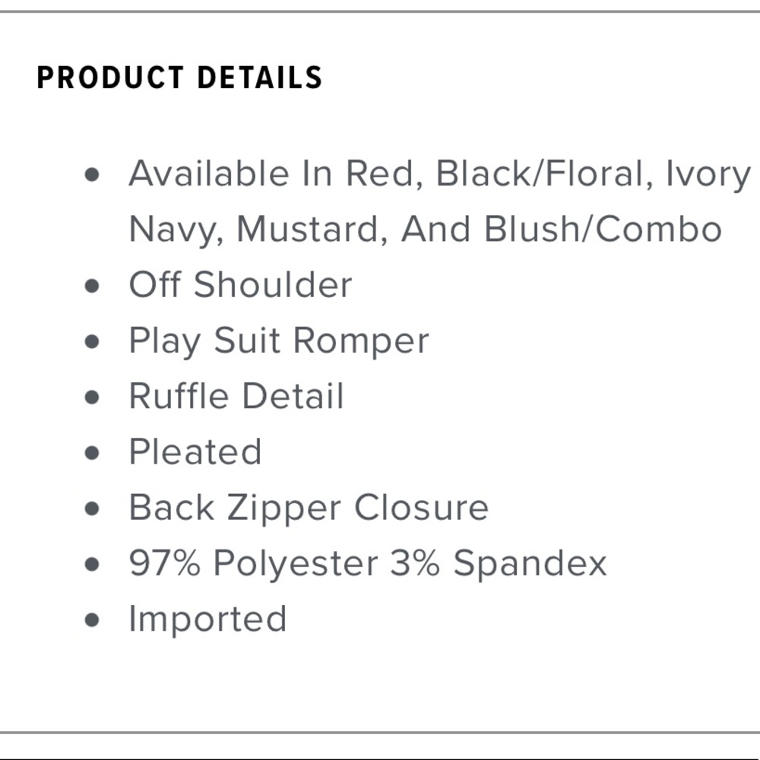
Task: Select the Off Shoulder bullet text
Action: pos(240,284)
